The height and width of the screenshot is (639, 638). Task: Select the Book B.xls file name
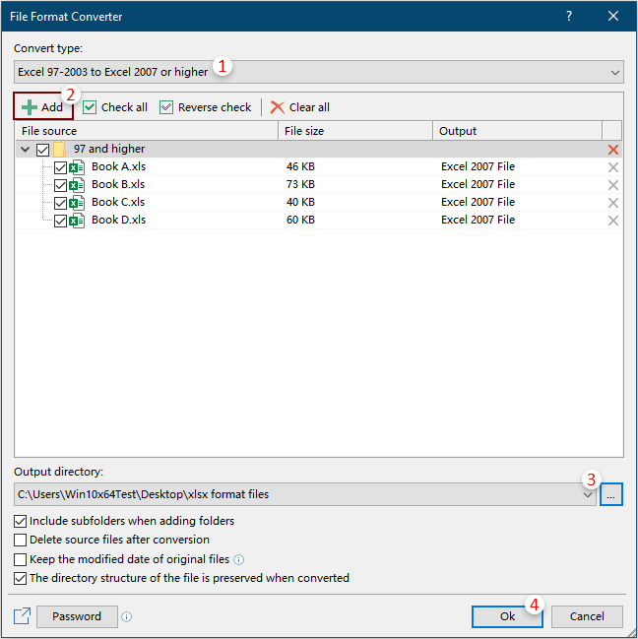point(118,184)
